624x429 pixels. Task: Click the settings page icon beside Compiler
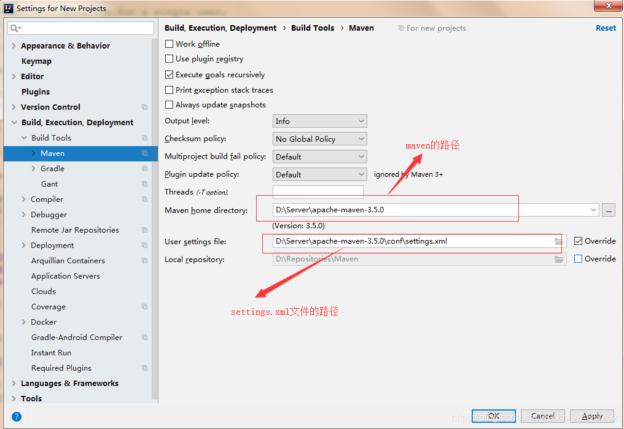[x=144, y=199]
